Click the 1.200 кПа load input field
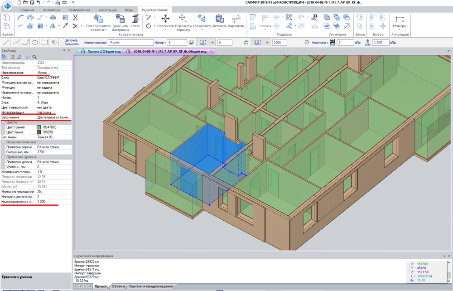Screen dimensions: 453x291 coord(381,43)
